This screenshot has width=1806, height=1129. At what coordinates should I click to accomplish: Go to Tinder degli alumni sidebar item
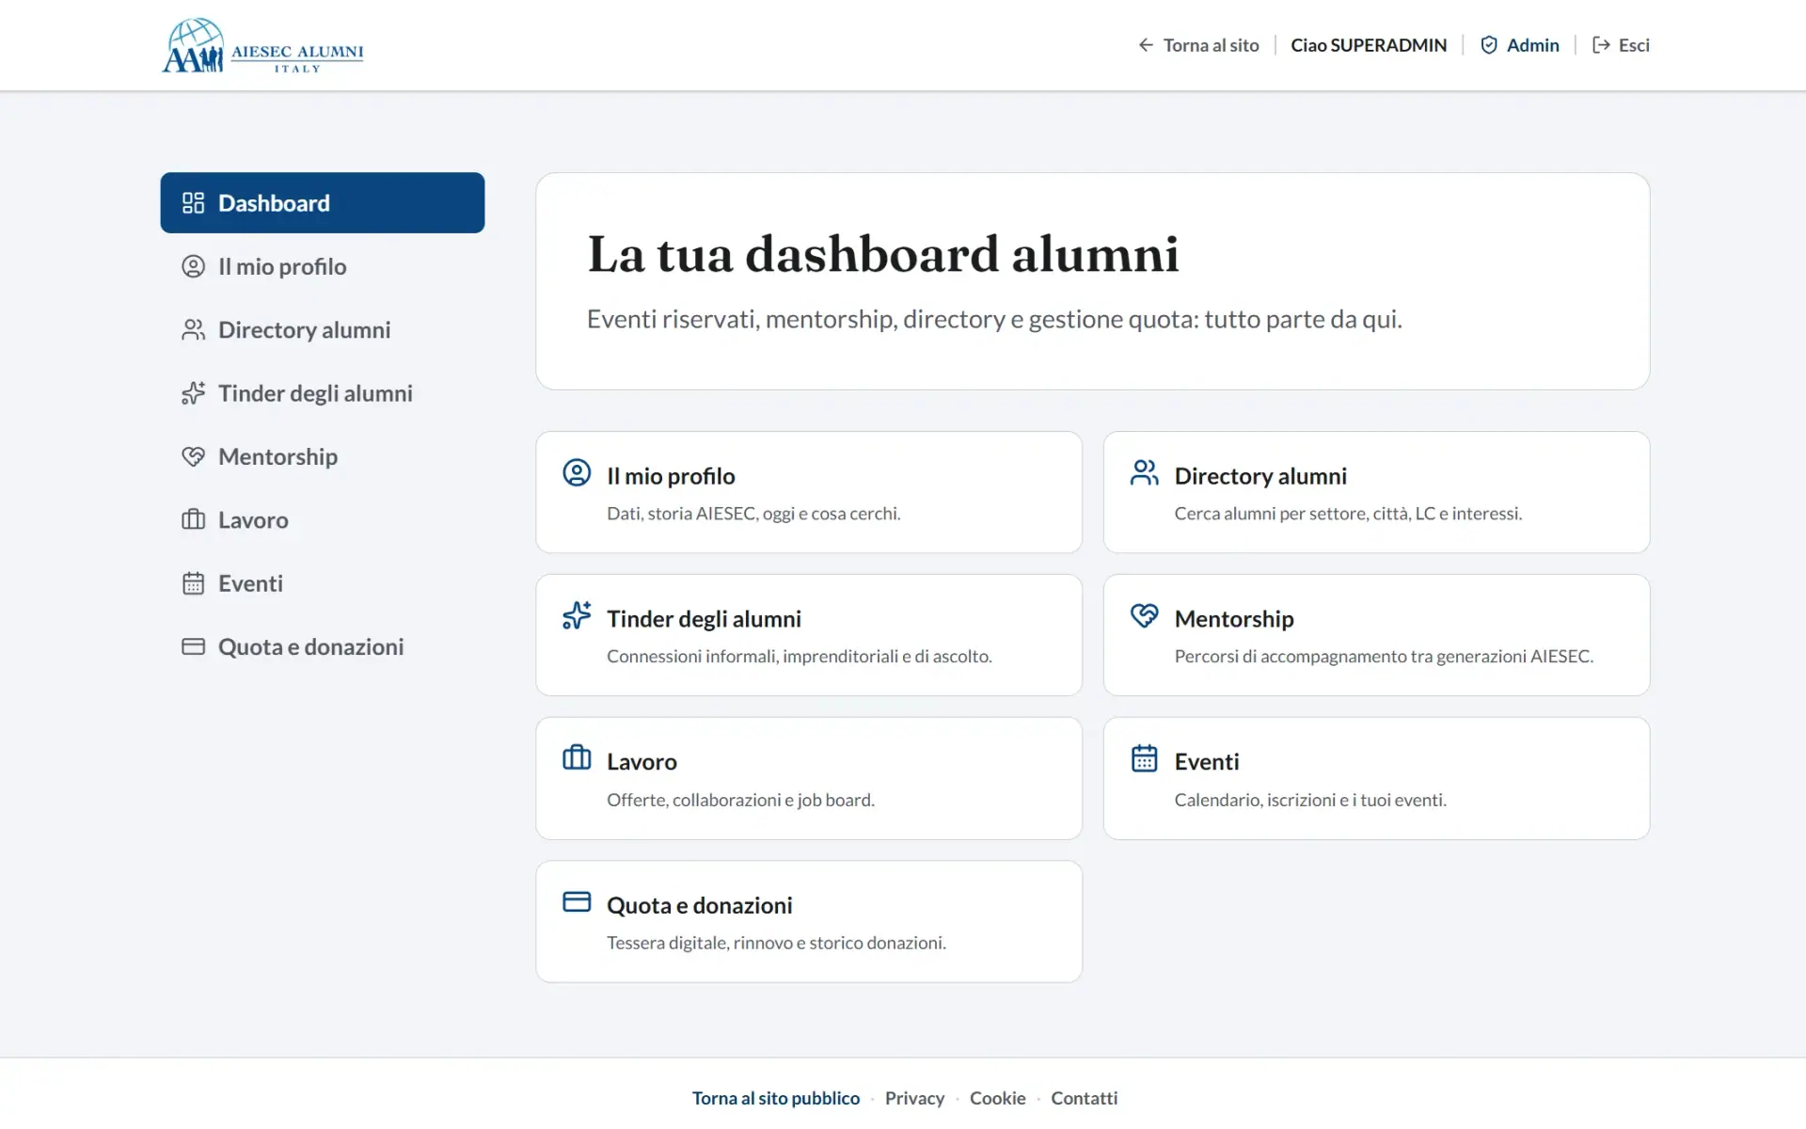[323, 393]
